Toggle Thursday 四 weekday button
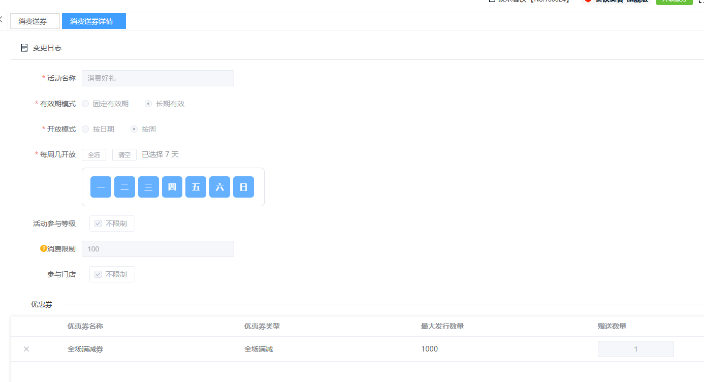704x382 pixels. point(172,187)
